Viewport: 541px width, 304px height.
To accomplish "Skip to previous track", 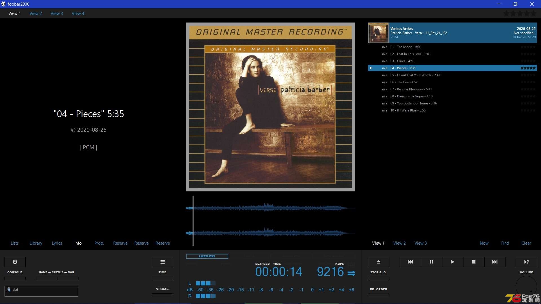I will click(x=410, y=262).
